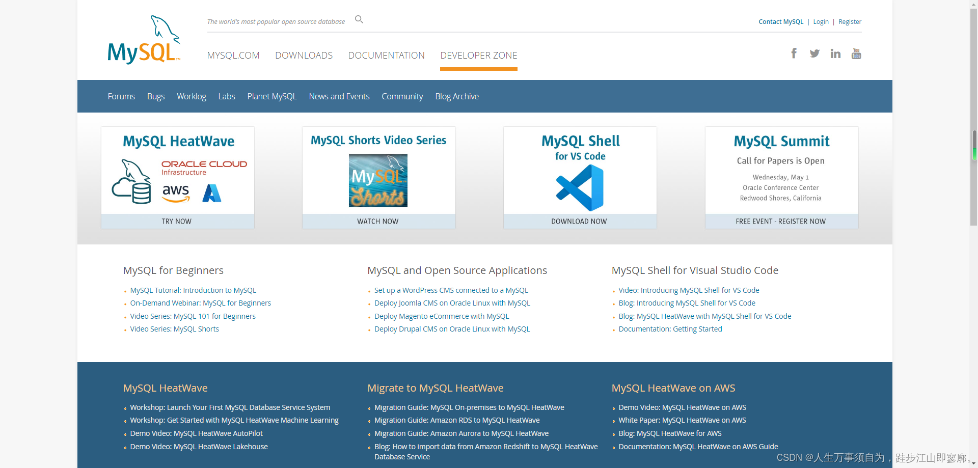Screen dimensions: 978x468
Task: Open Documentation: Getting Started link
Action: [x=670, y=329]
